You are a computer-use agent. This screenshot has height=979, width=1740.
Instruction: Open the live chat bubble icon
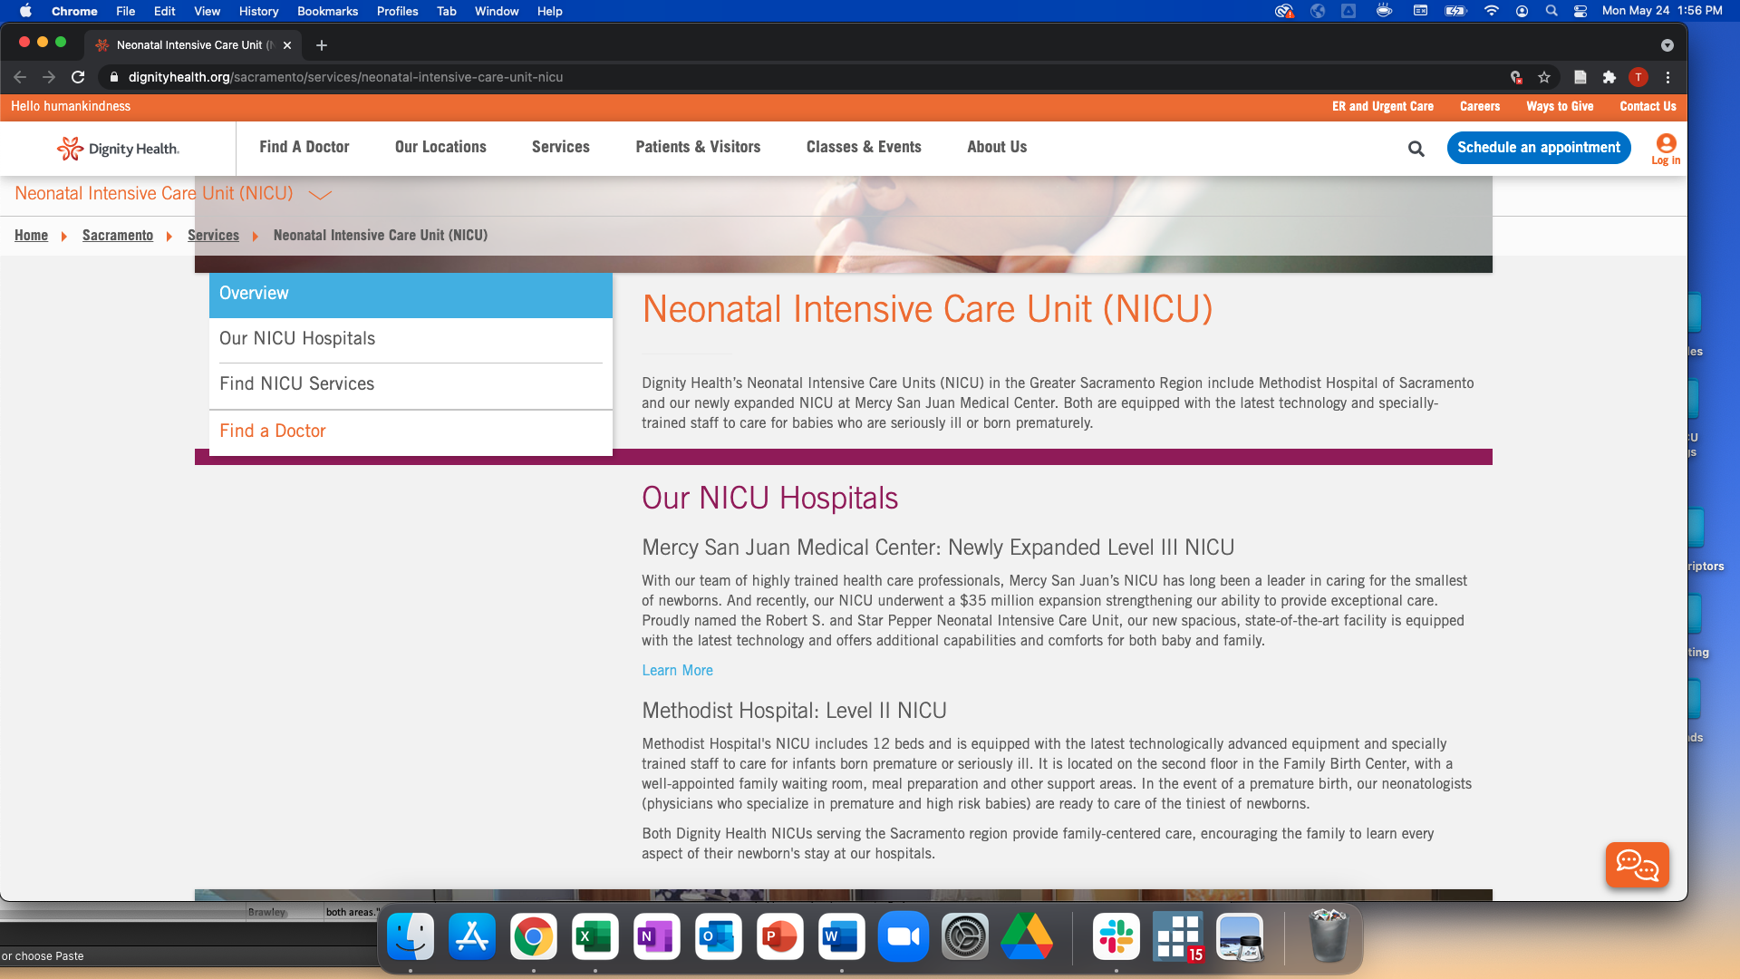point(1637,865)
